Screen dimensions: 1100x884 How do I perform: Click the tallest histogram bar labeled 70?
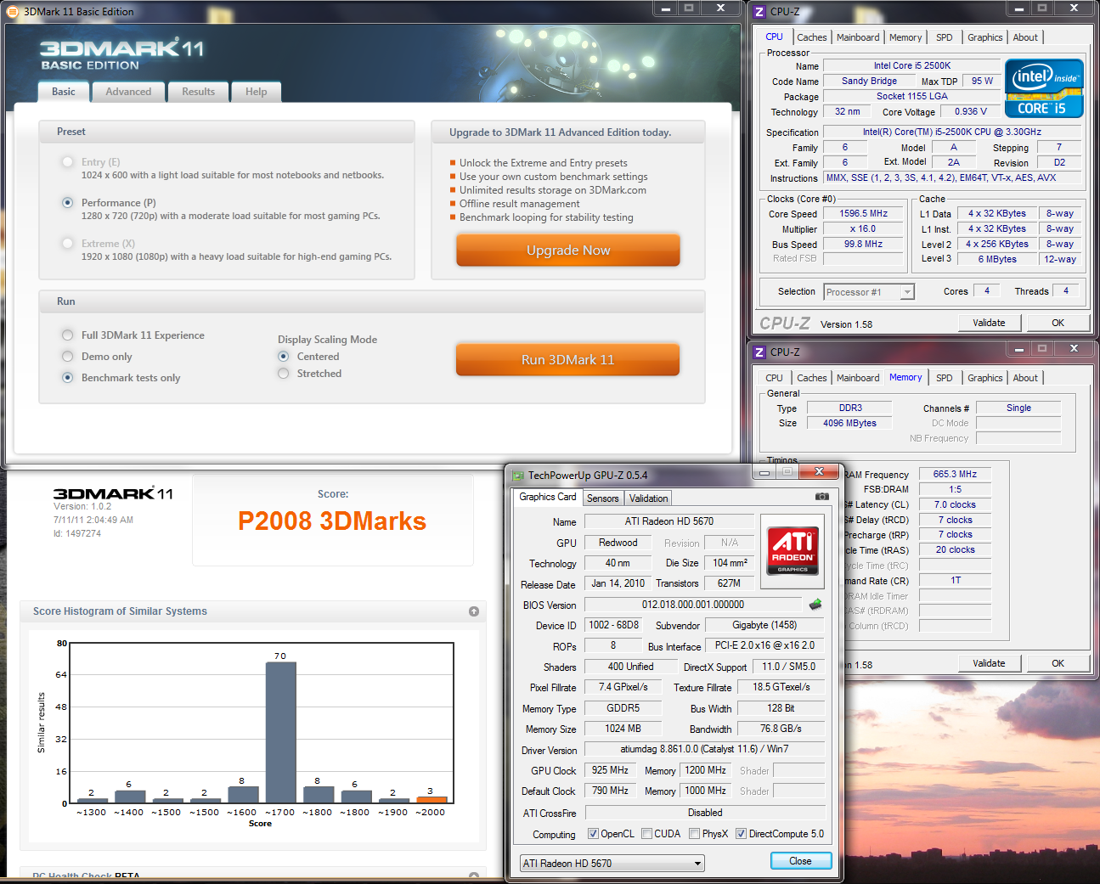click(280, 732)
